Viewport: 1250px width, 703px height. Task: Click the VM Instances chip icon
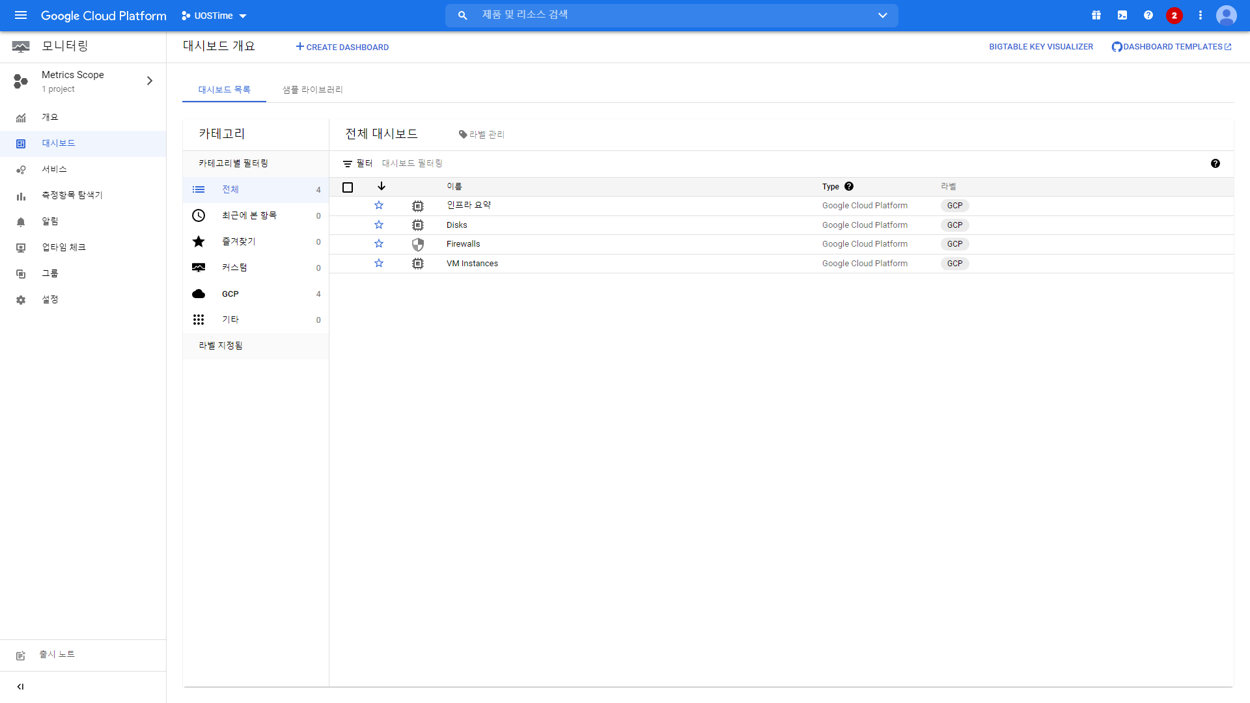pyautogui.click(x=418, y=264)
